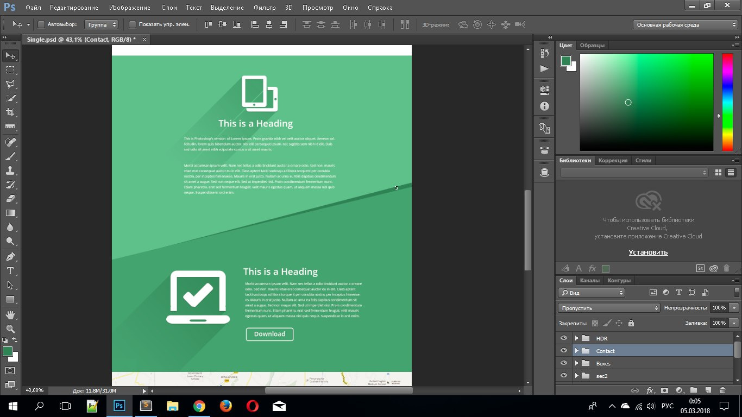742x417 pixels.
Task: Enable the Автовыбор checkbox
Action: [x=41, y=24]
